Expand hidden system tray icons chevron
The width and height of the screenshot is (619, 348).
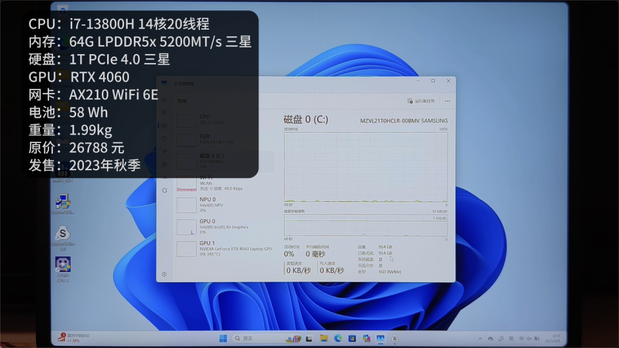click(x=480, y=338)
